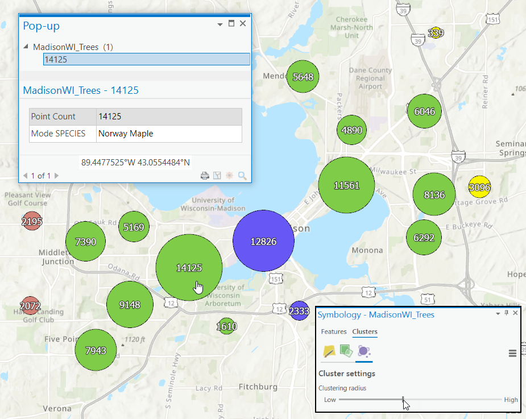Click the Print icon in the pop-up
This screenshot has height=419, width=526.
point(205,175)
